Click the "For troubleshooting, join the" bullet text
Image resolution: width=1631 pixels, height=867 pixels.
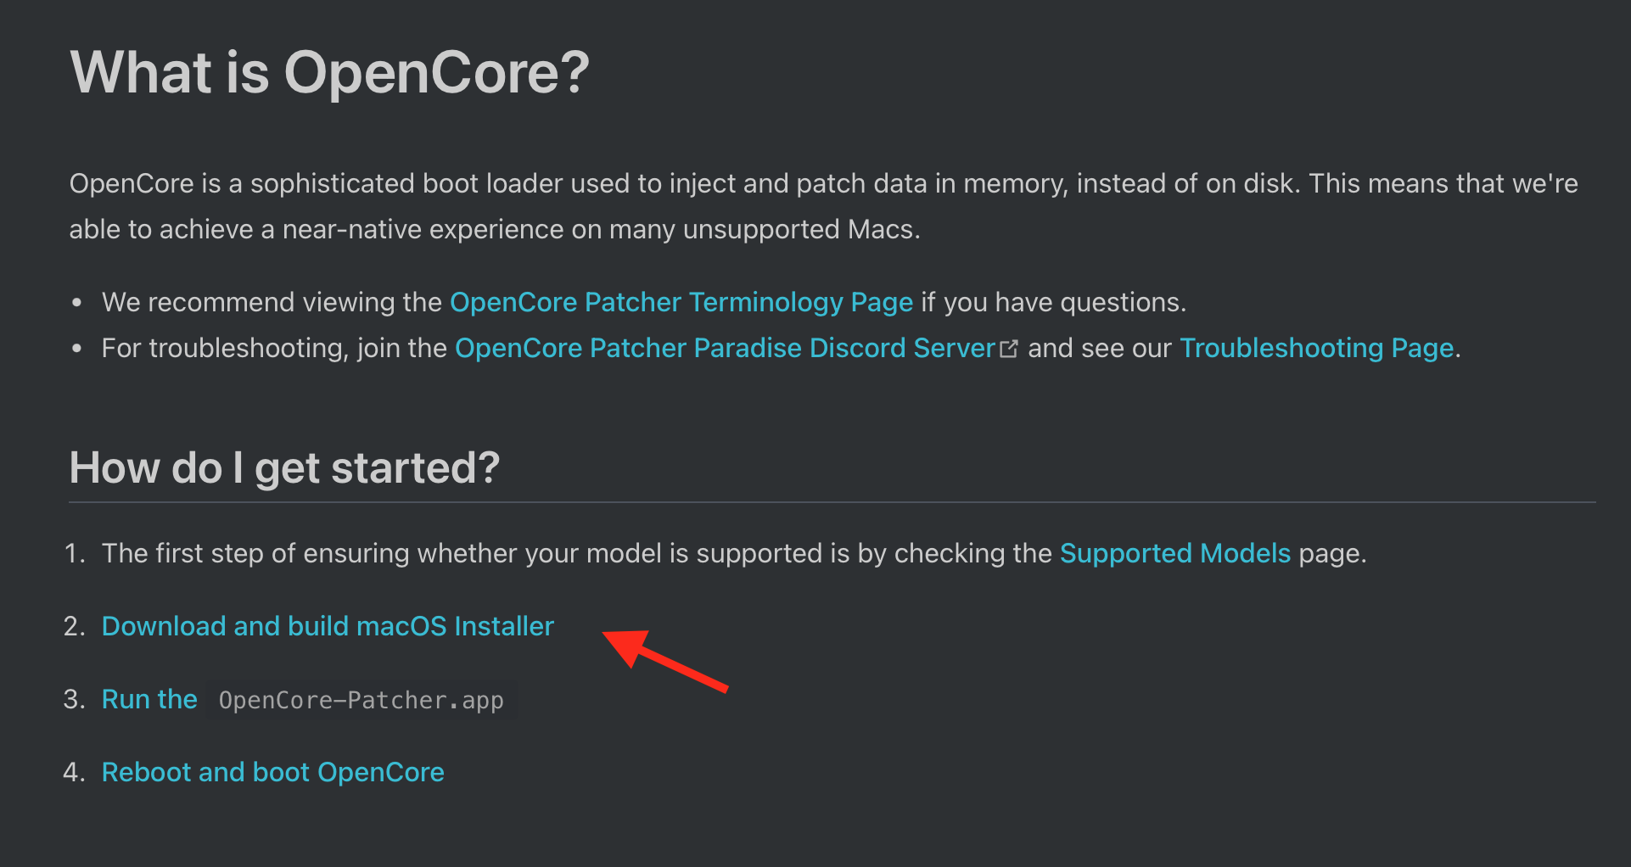(x=274, y=349)
